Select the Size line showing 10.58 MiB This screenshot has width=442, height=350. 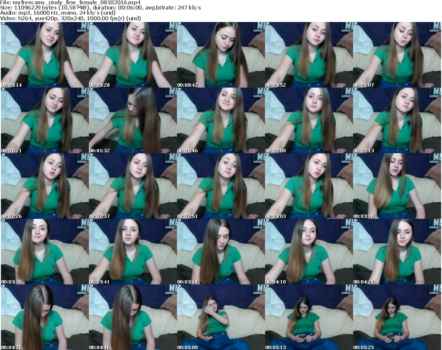point(100,8)
